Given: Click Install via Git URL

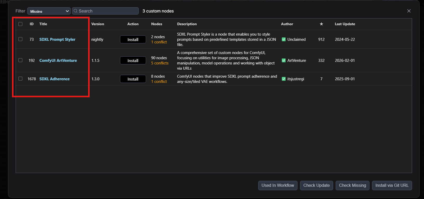Looking at the screenshot, I should [x=392, y=185].
